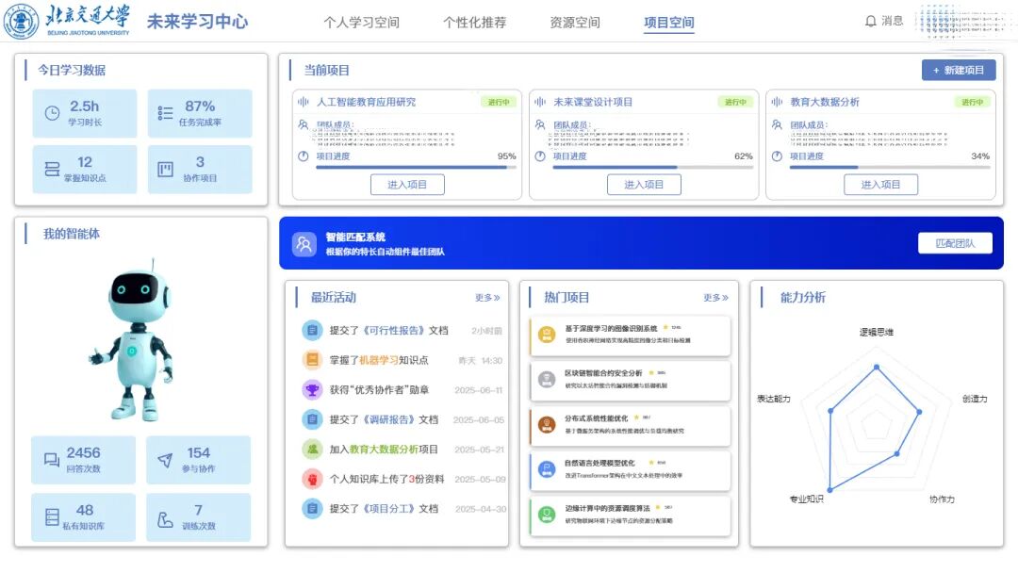
Task: Open the 区块链智能合约安全分析 project card
Action: tap(630, 379)
